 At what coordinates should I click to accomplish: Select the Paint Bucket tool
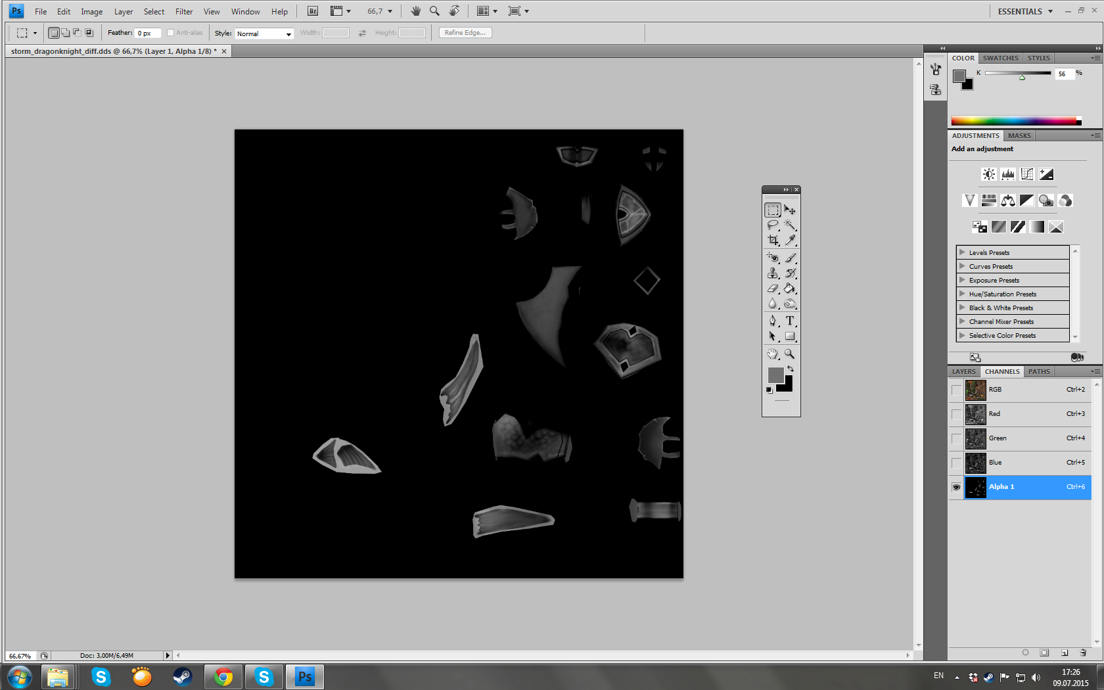pyautogui.click(x=790, y=288)
